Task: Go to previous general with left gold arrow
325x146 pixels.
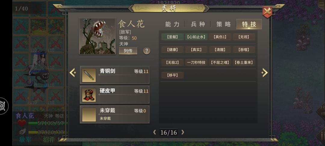Action: tap(73, 73)
